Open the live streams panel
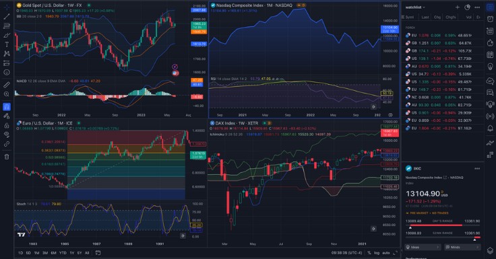Image resolution: width=496 pixels, height=259 pixels. tap(490, 116)
